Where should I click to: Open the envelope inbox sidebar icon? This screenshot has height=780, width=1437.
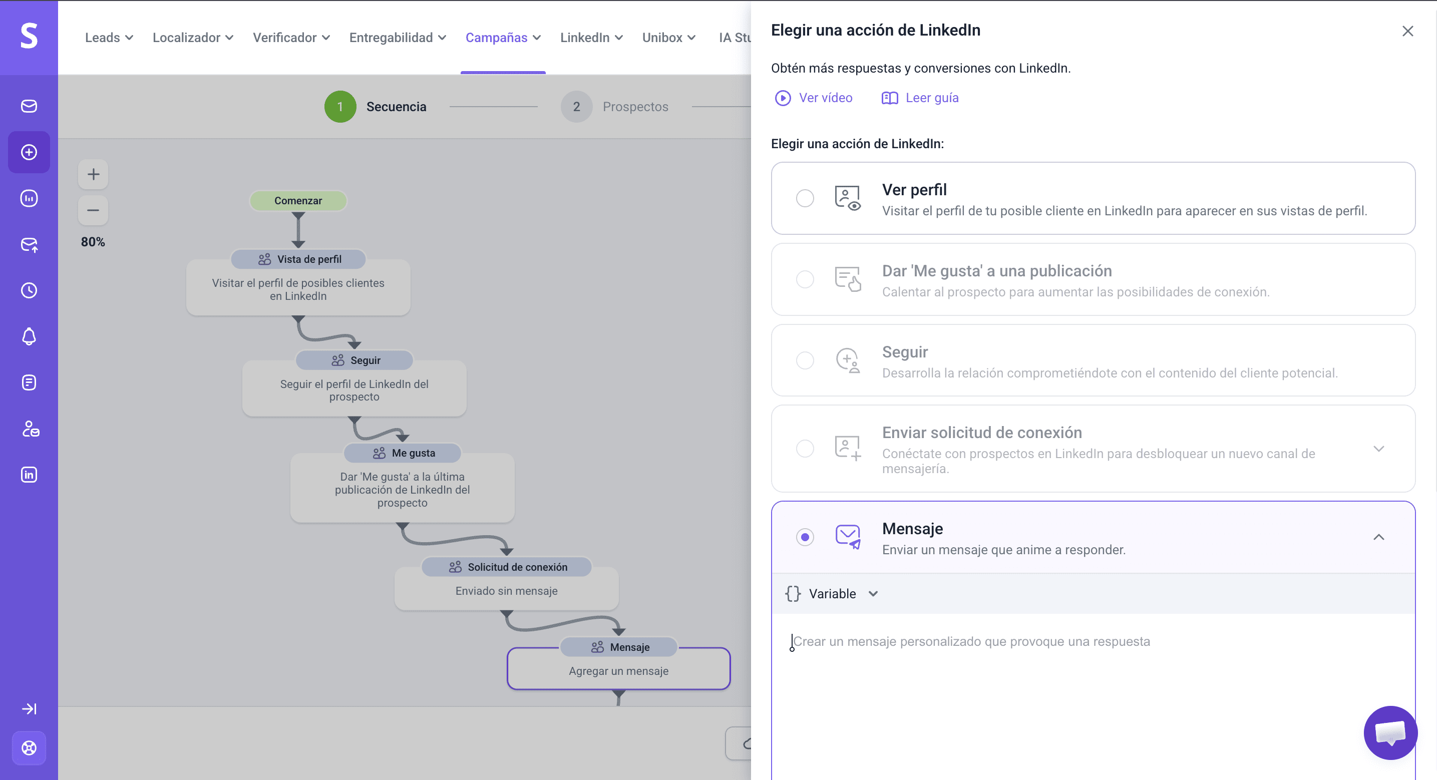coord(29,106)
